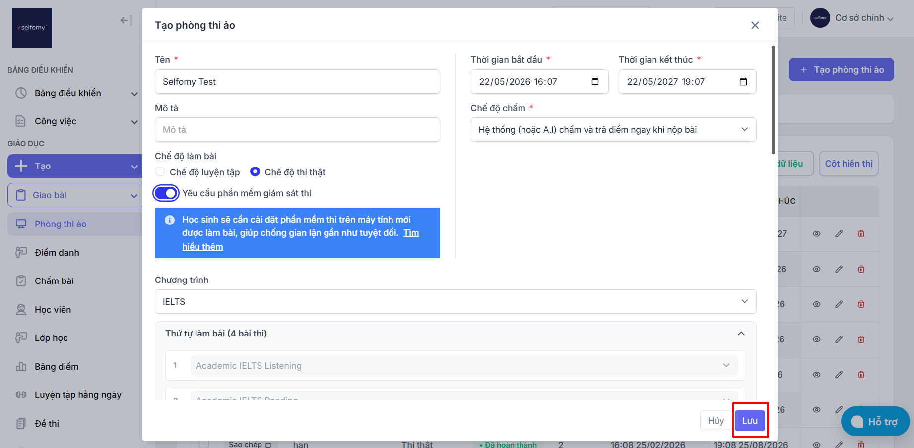Select Chế độ luyện tập radio option
The image size is (914, 448).
160,171
